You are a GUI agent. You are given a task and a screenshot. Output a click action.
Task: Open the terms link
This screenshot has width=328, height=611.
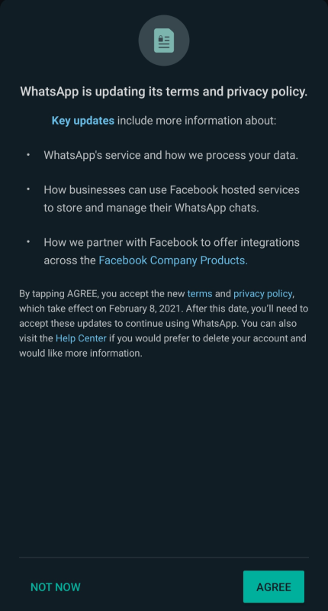[x=200, y=294]
